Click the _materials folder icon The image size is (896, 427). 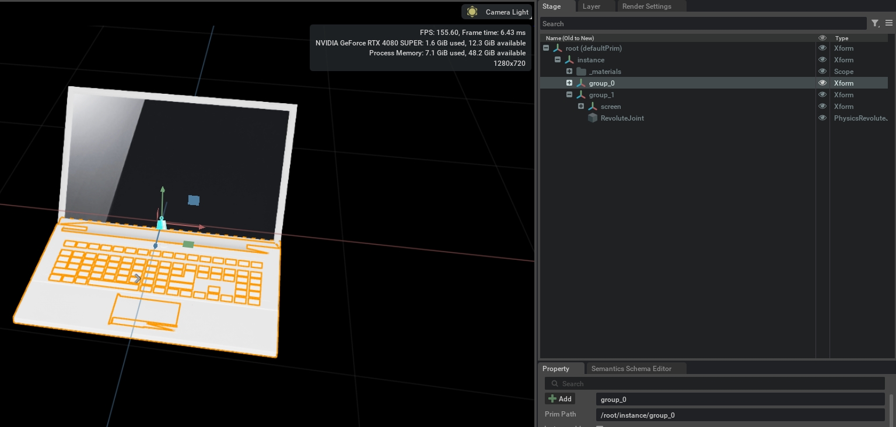581,72
